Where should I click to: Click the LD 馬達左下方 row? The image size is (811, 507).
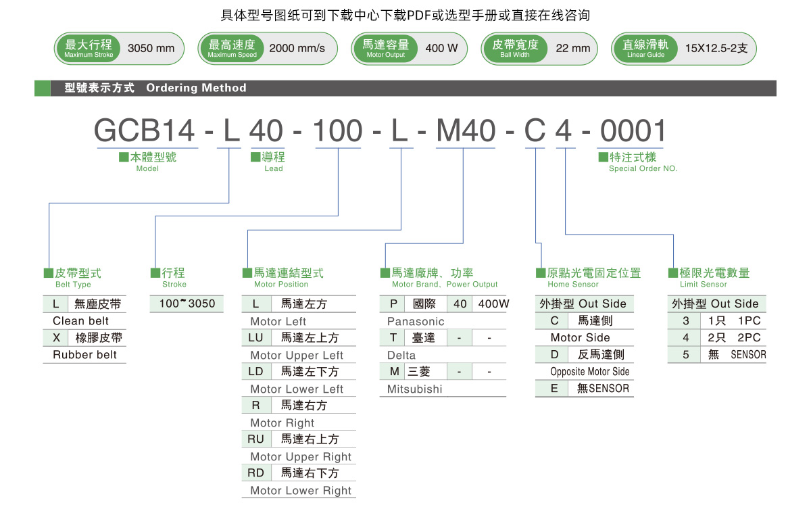point(299,371)
